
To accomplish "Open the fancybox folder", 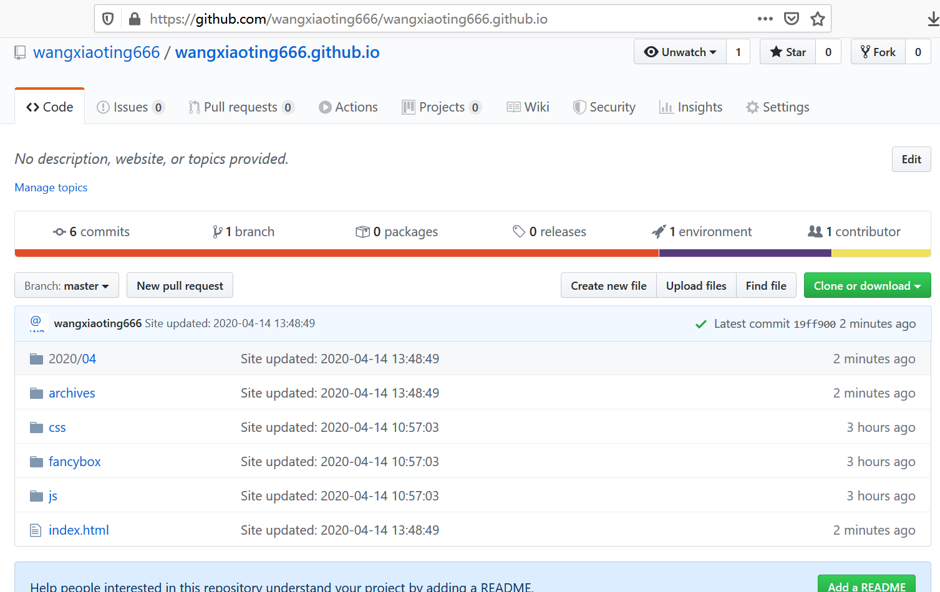I will (75, 462).
